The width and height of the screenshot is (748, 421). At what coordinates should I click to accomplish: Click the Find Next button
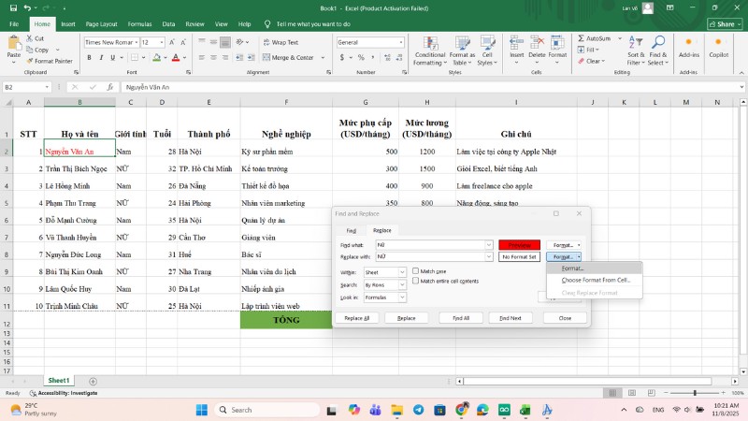pos(511,318)
